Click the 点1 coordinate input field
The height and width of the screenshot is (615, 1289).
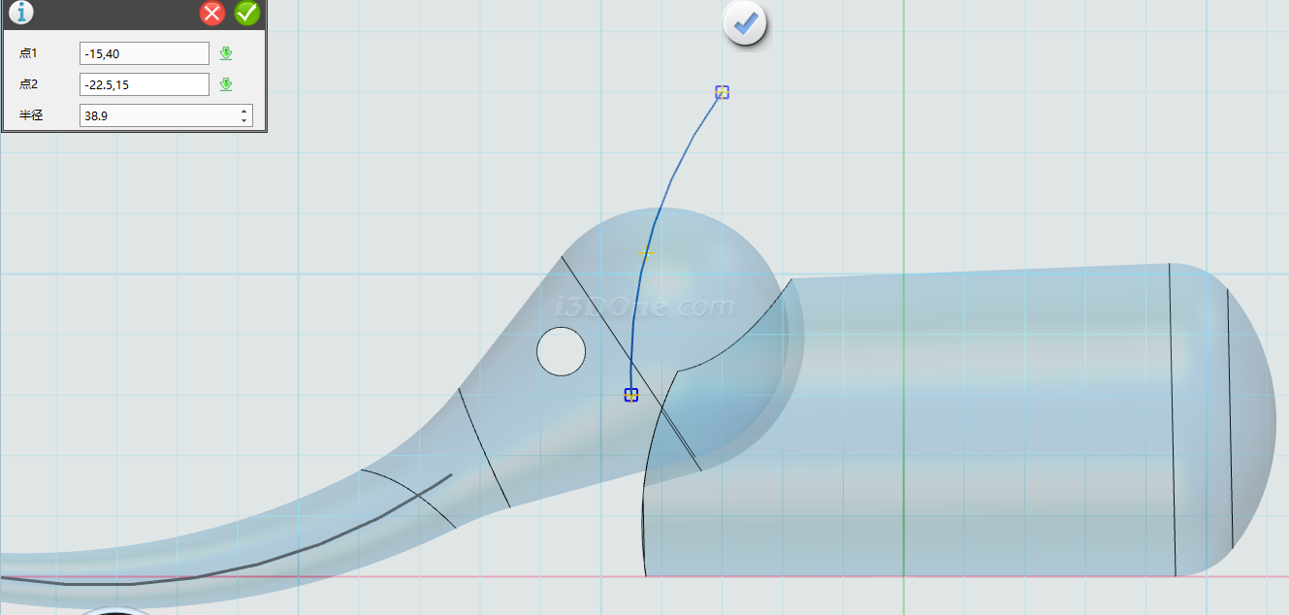point(144,53)
